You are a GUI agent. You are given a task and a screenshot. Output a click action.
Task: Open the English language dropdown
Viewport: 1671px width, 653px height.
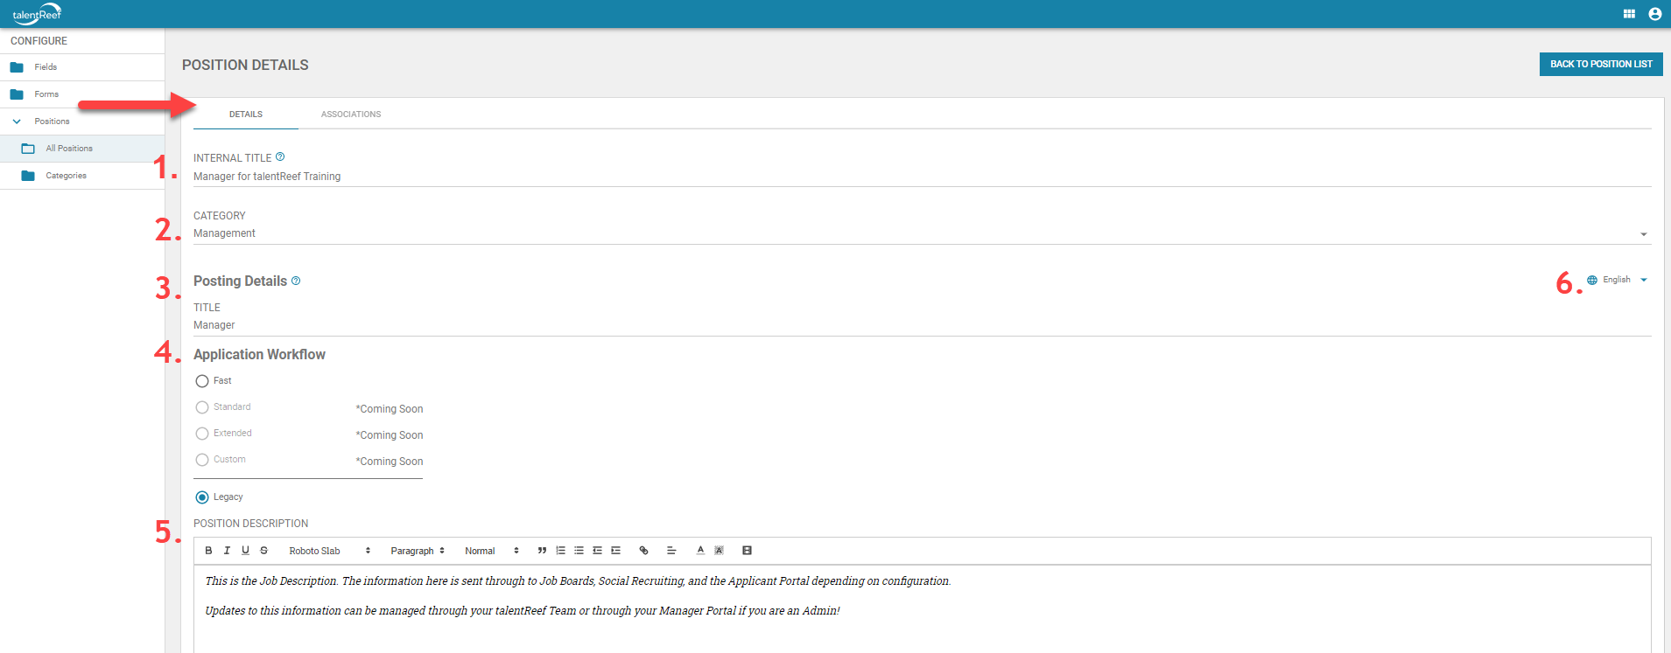pos(1618,280)
